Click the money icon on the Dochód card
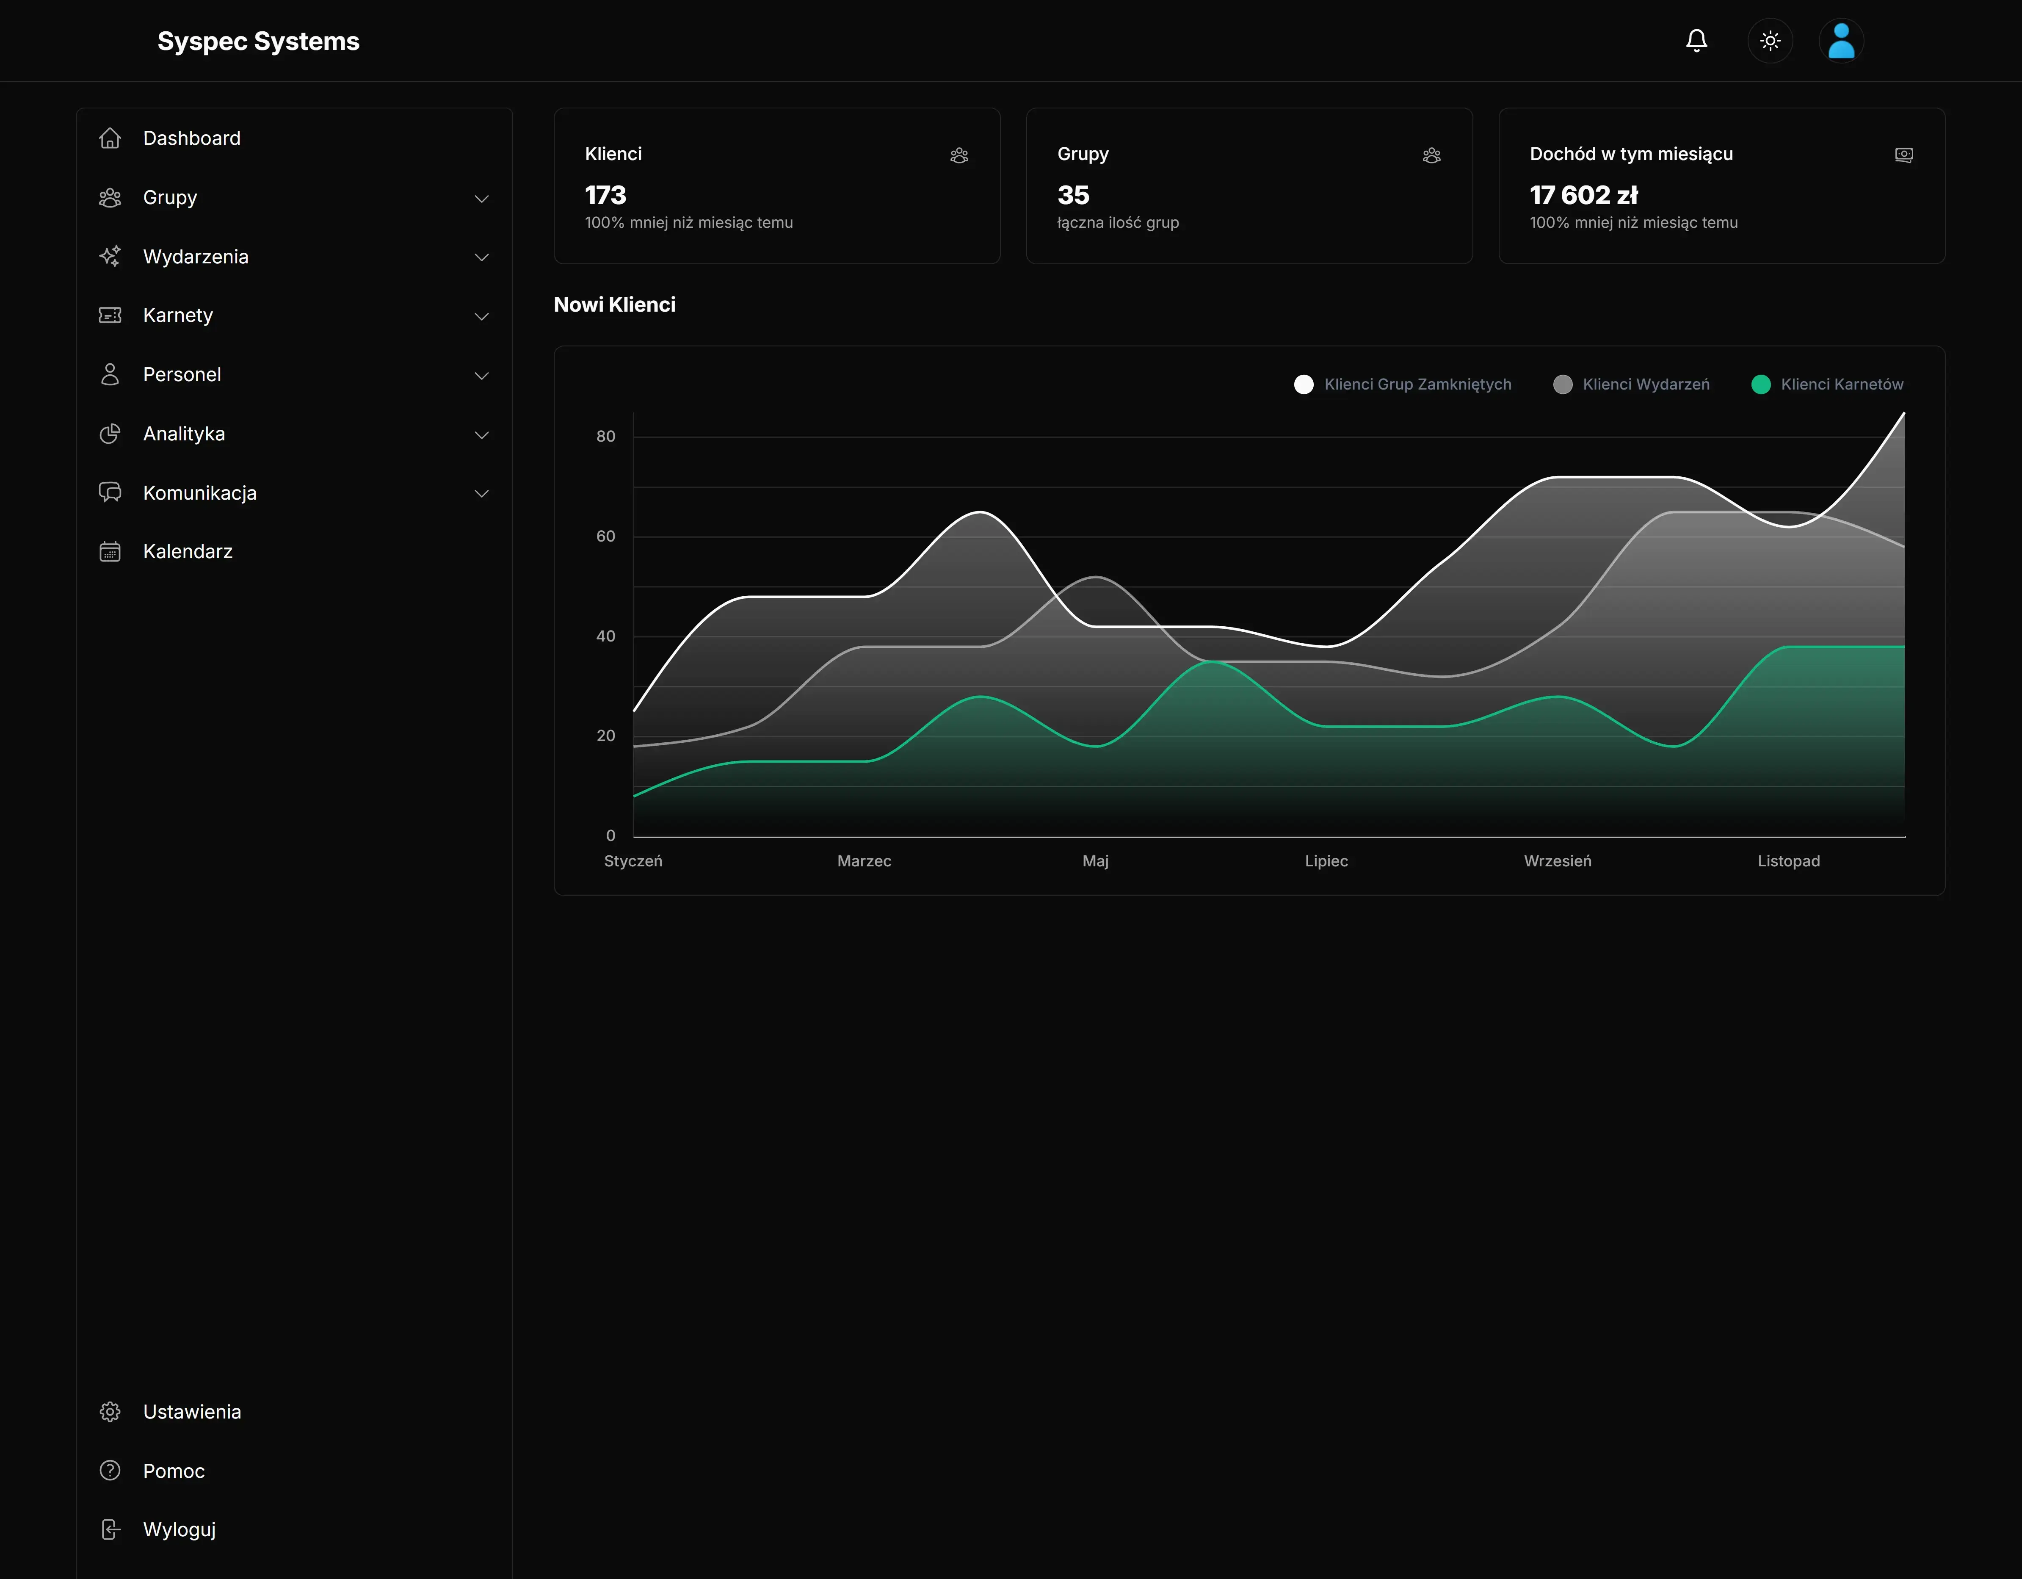The height and width of the screenshot is (1579, 2022). (x=1903, y=155)
